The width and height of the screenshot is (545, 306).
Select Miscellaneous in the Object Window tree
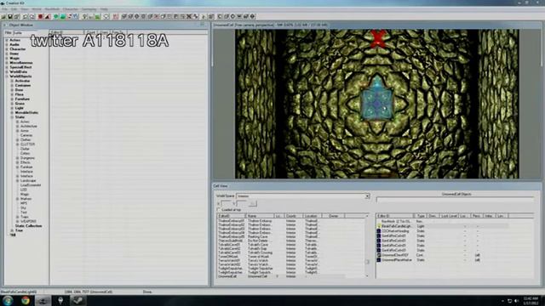tap(21, 63)
